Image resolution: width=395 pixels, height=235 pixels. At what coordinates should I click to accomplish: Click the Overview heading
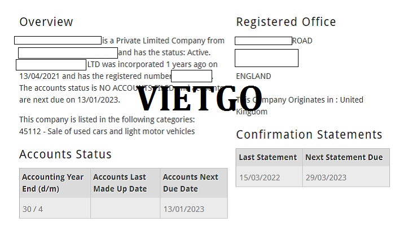pyautogui.click(x=46, y=22)
